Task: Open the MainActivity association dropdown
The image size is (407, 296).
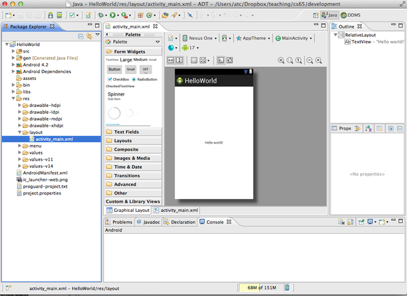Action: 294,38
